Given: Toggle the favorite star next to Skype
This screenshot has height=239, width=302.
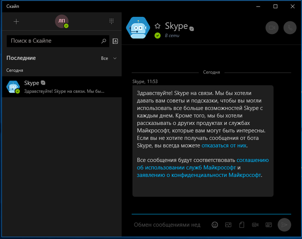Looking at the screenshot, I should tap(157, 26).
